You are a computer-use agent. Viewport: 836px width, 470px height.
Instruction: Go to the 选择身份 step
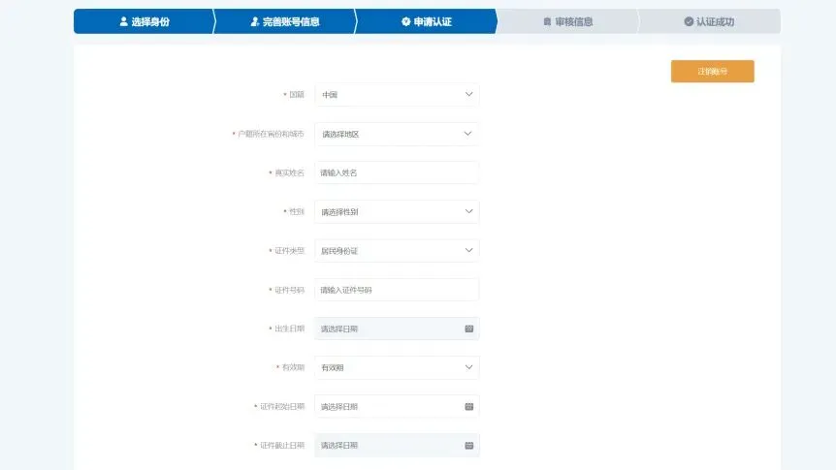[x=144, y=21]
